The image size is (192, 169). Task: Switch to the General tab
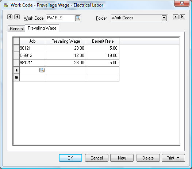tap(16, 29)
